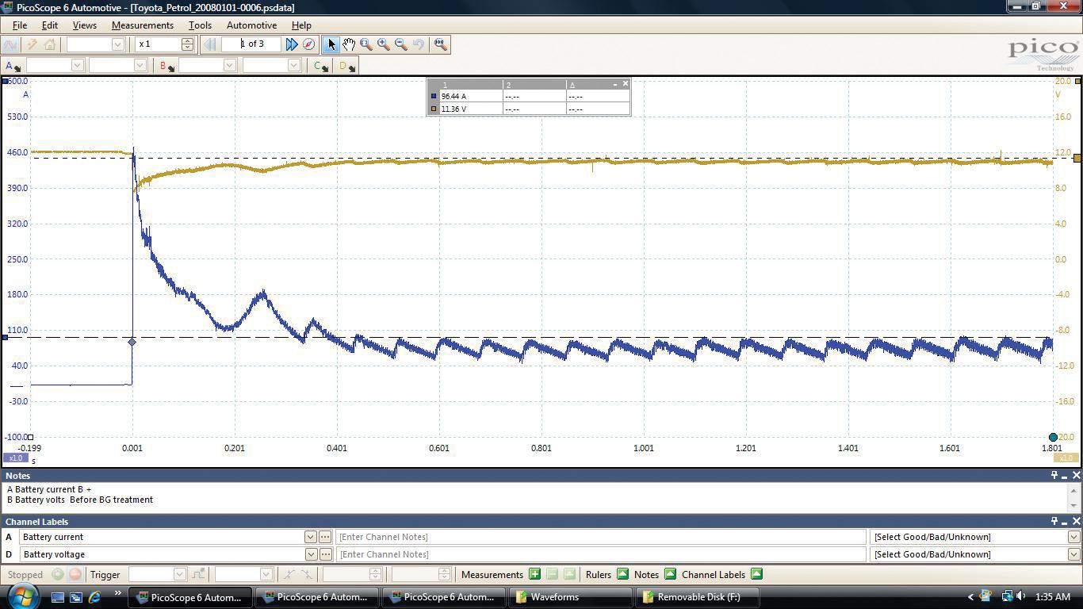This screenshot has height=609, width=1083.
Task: Open the Measurements menu
Action: pos(142,25)
